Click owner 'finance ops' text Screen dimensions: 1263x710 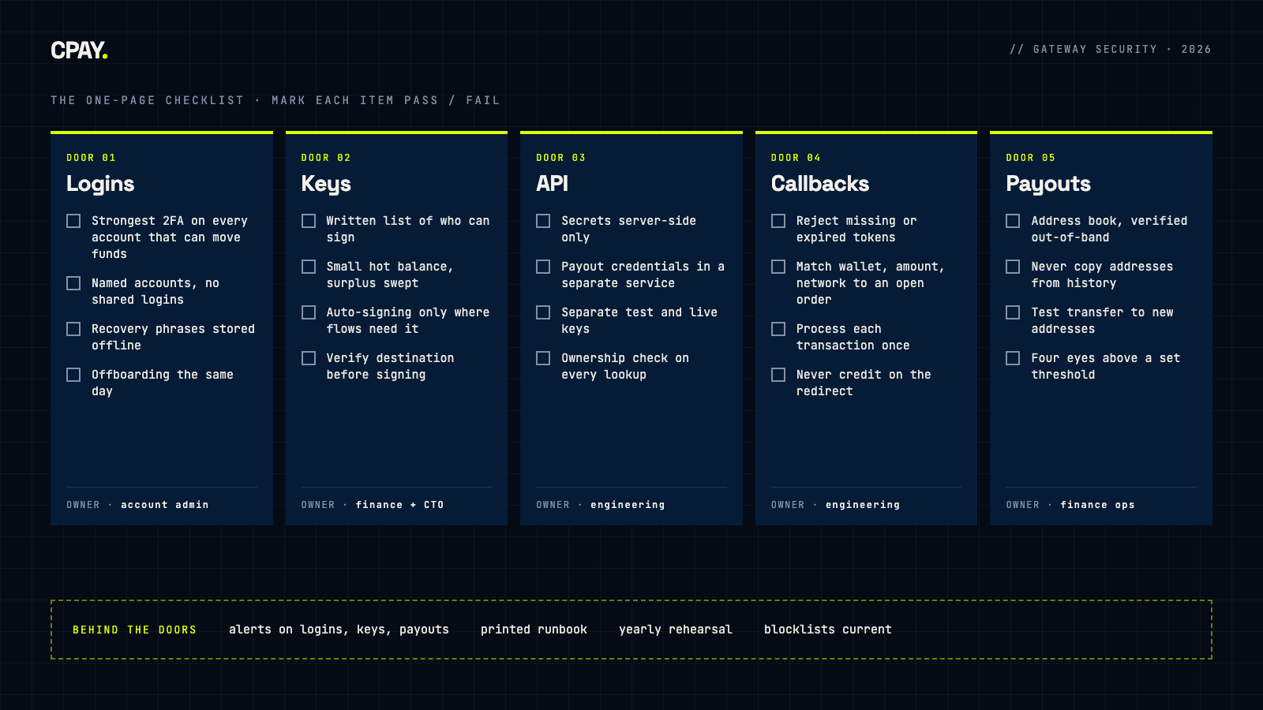[x=1097, y=505]
